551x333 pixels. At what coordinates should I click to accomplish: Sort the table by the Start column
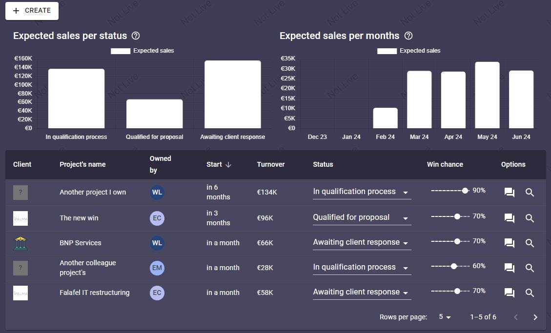pos(219,164)
